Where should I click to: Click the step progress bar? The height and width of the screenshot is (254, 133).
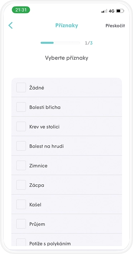60,43
